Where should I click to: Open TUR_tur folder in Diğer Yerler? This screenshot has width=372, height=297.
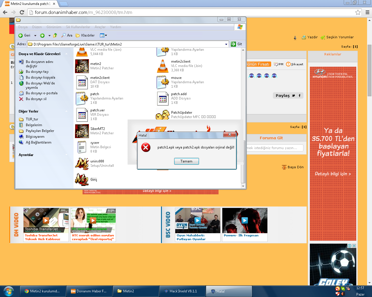pos(28,119)
